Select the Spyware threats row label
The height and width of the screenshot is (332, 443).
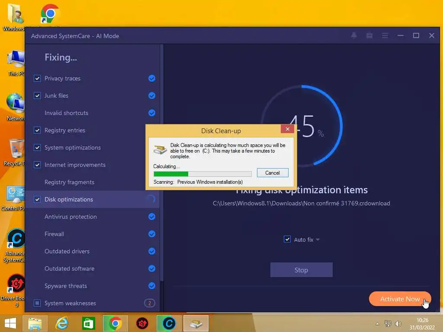point(66,286)
